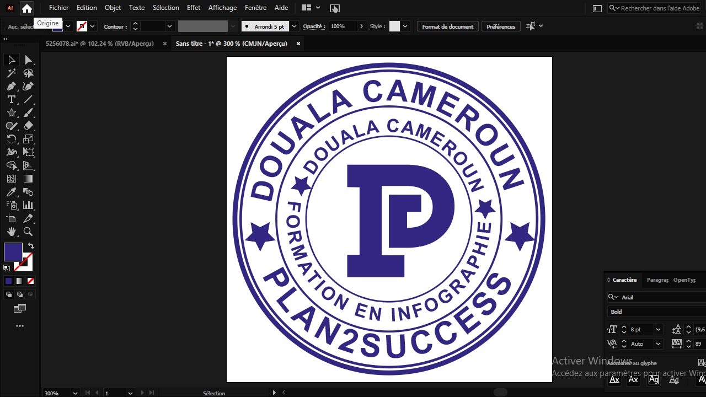Open the Arrondi 5 pt brush dropdown
The height and width of the screenshot is (397, 706).
coord(294,26)
